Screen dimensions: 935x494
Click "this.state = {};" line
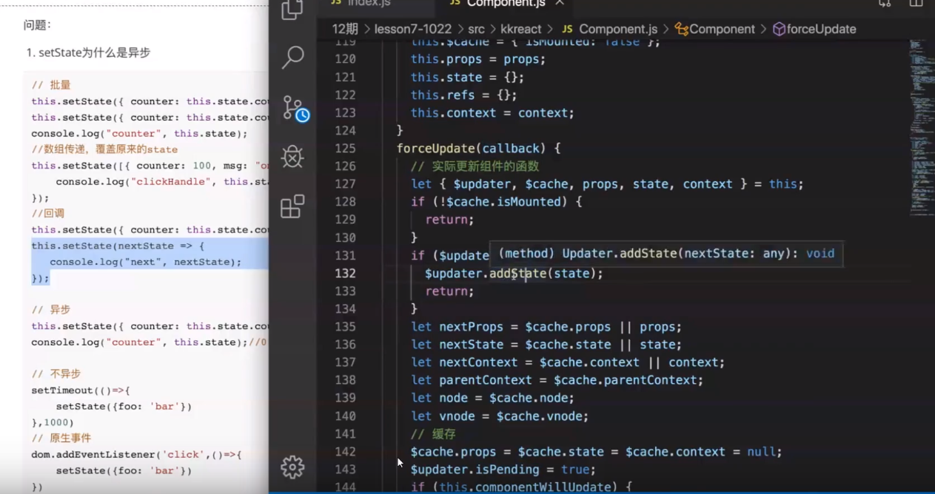467,77
